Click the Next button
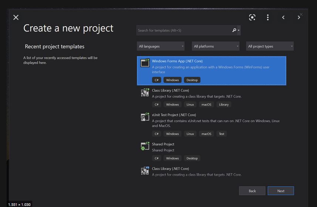 tap(281, 191)
